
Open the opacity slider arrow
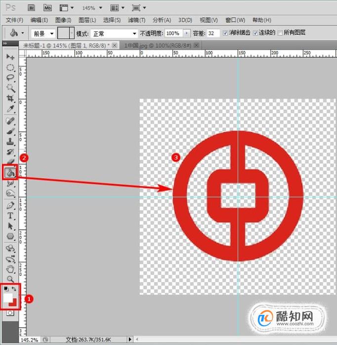[186, 33]
